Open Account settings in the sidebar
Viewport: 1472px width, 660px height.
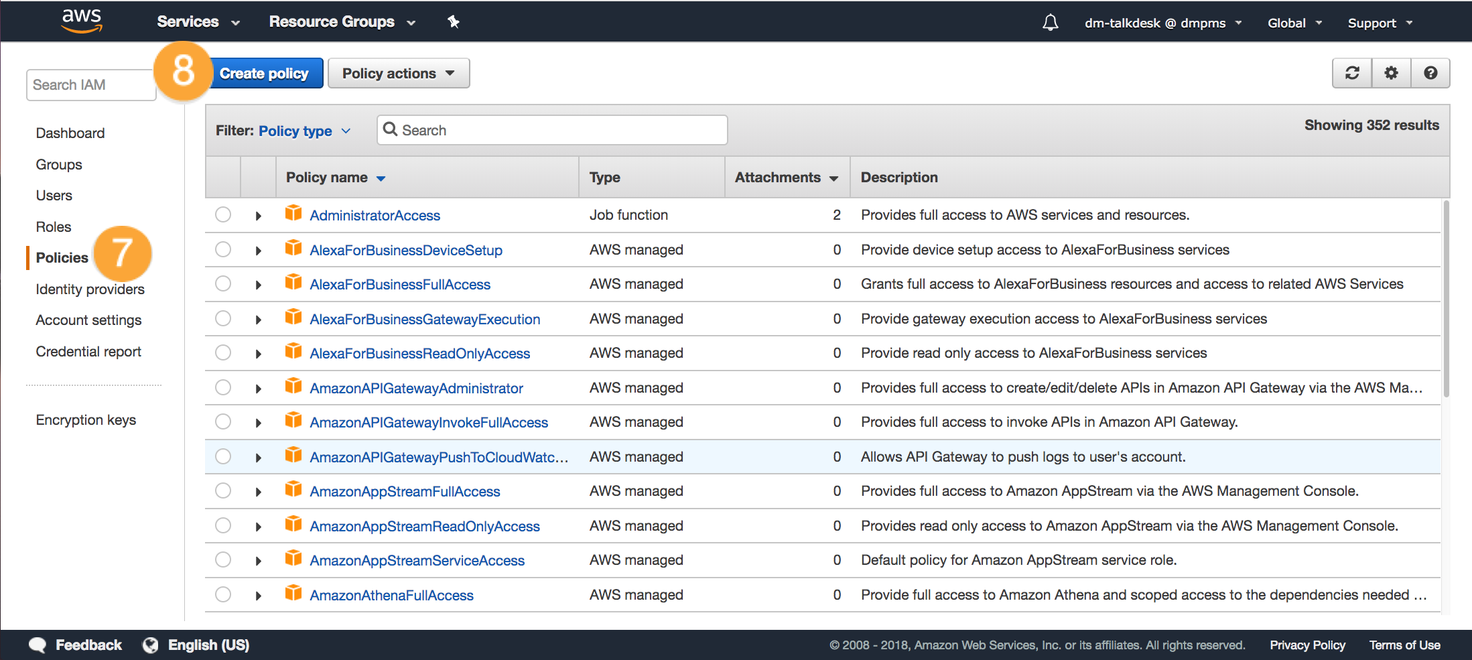[x=89, y=320]
